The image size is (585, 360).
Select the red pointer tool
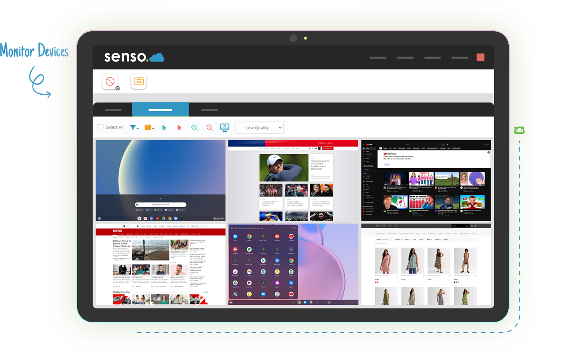tap(179, 127)
